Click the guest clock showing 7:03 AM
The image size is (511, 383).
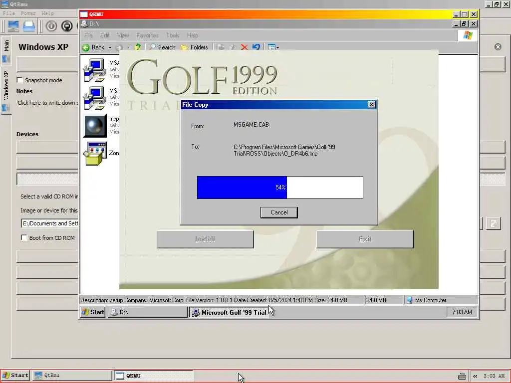point(462,312)
